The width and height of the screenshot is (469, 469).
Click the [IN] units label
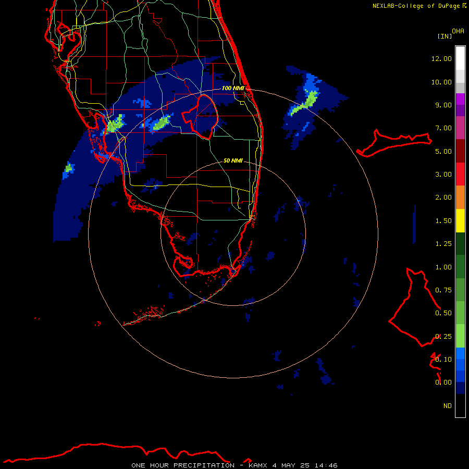[x=445, y=36]
